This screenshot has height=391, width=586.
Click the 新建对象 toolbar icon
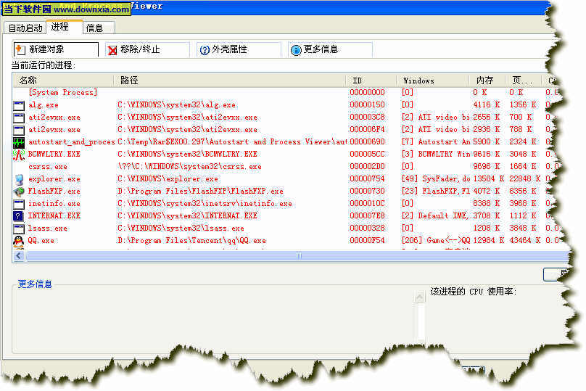20,49
